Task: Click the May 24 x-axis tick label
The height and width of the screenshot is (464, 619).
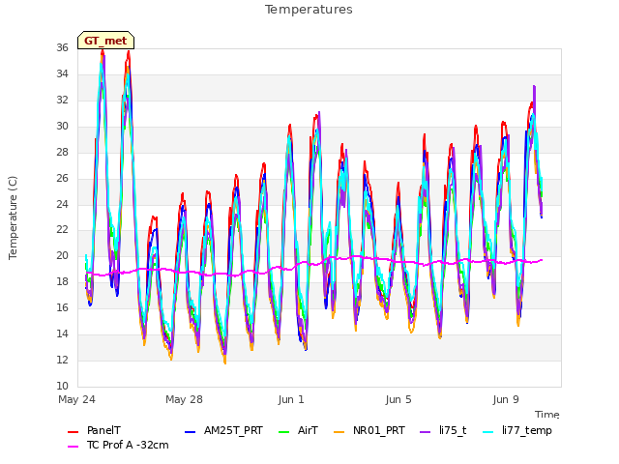Action: tap(76, 399)
